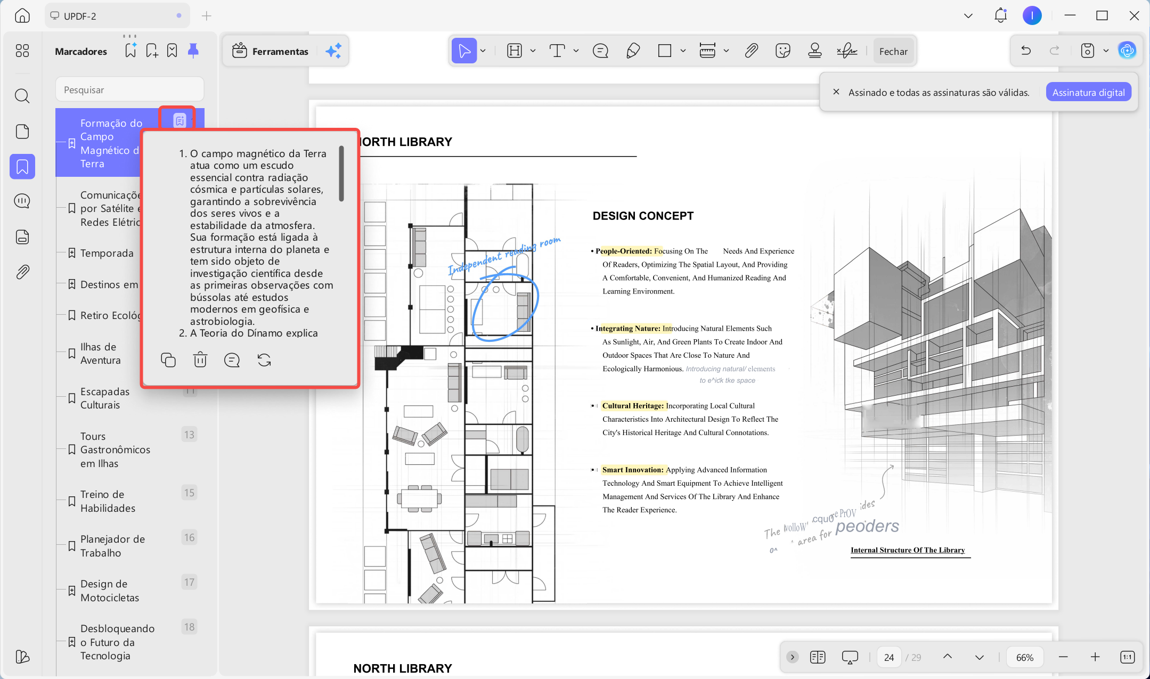Click the save file icon
Image resolution: width=1150 pixels, height=679 pixels.
pos(1088,51)
